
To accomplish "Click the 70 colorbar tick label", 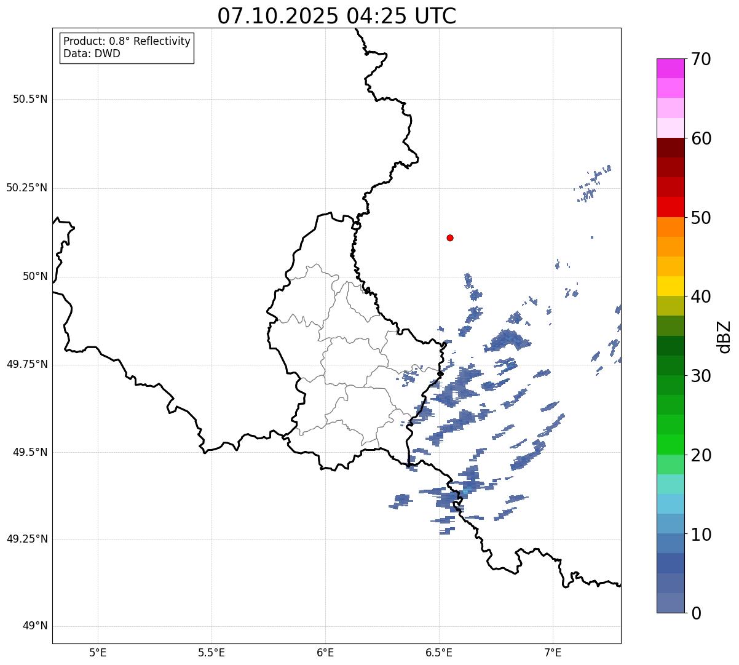I will pyautogui.click(x=701, y=59).
